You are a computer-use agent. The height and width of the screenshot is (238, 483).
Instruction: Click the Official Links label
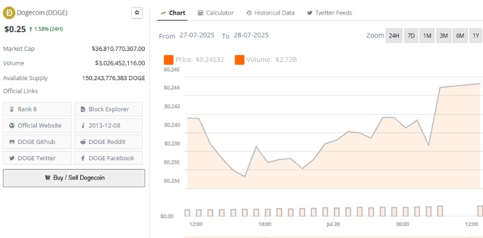[20, 91]
